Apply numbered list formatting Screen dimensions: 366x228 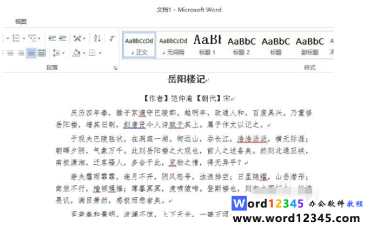pos(16,38)
